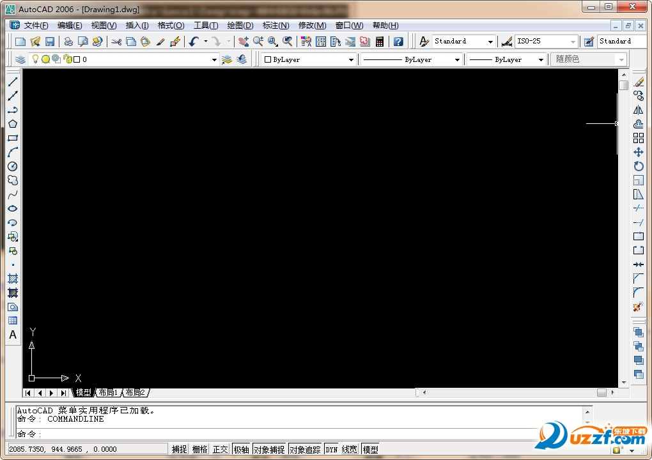Turn on 对象捕捉 (Object Snap)
This screenshot has width=652, height=460.
pyautogui.click(x=269, y=448)
